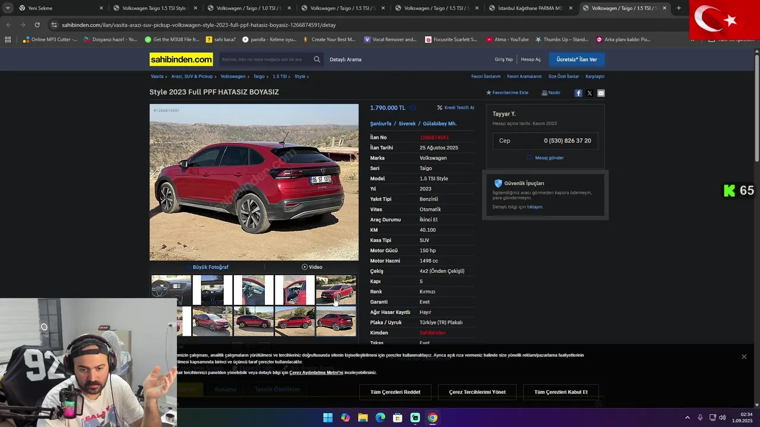Open Copilot icon in taskbar
Image resolution: width=760 pixels, height=427 pixels.
(346, 418)
